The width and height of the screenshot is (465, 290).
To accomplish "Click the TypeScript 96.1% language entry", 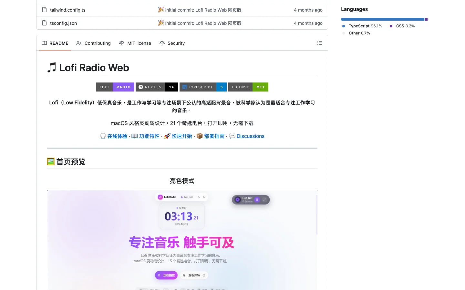I will tap(362, 26).
